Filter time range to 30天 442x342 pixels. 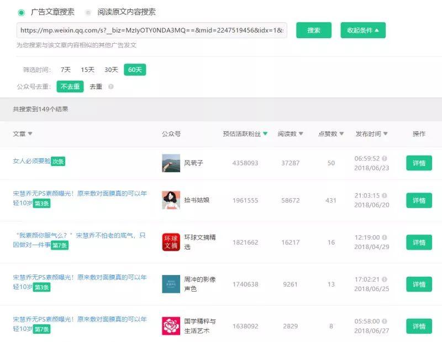(111, 70)
